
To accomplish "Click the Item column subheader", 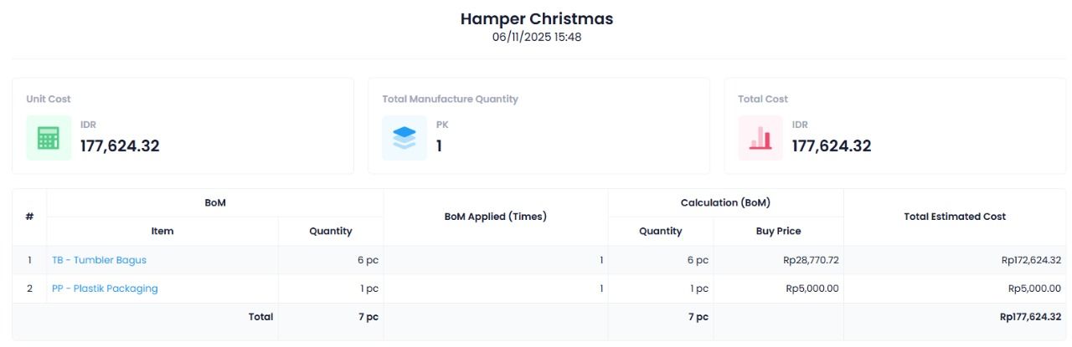I will (x=162, y=231).
